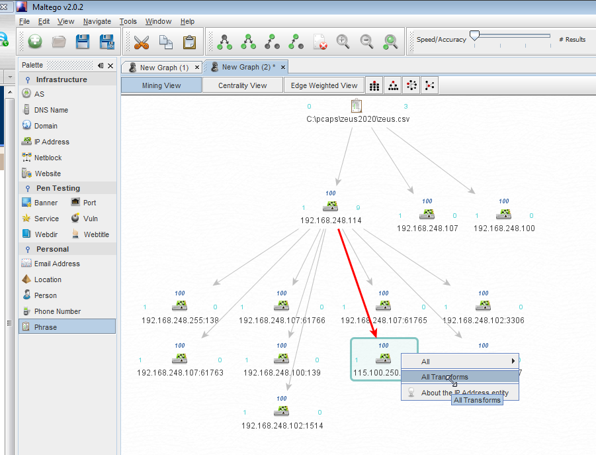The height and width of the screenshot is (455, 596).
Task: Click the third node-selection graph icon
Action: [x=272, y=42]
